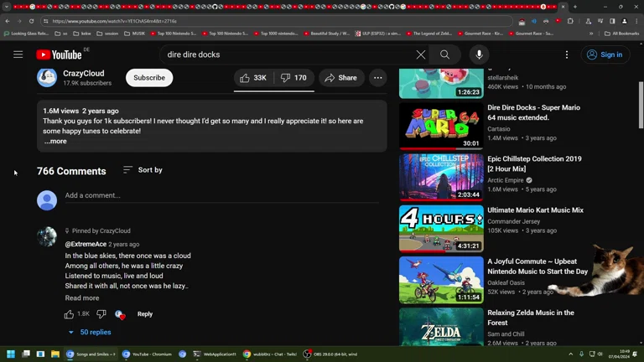The height and width of the screenshot is (362, 644).
Task: Click the YouTube URL address bar
Action: tap(275, 21)
